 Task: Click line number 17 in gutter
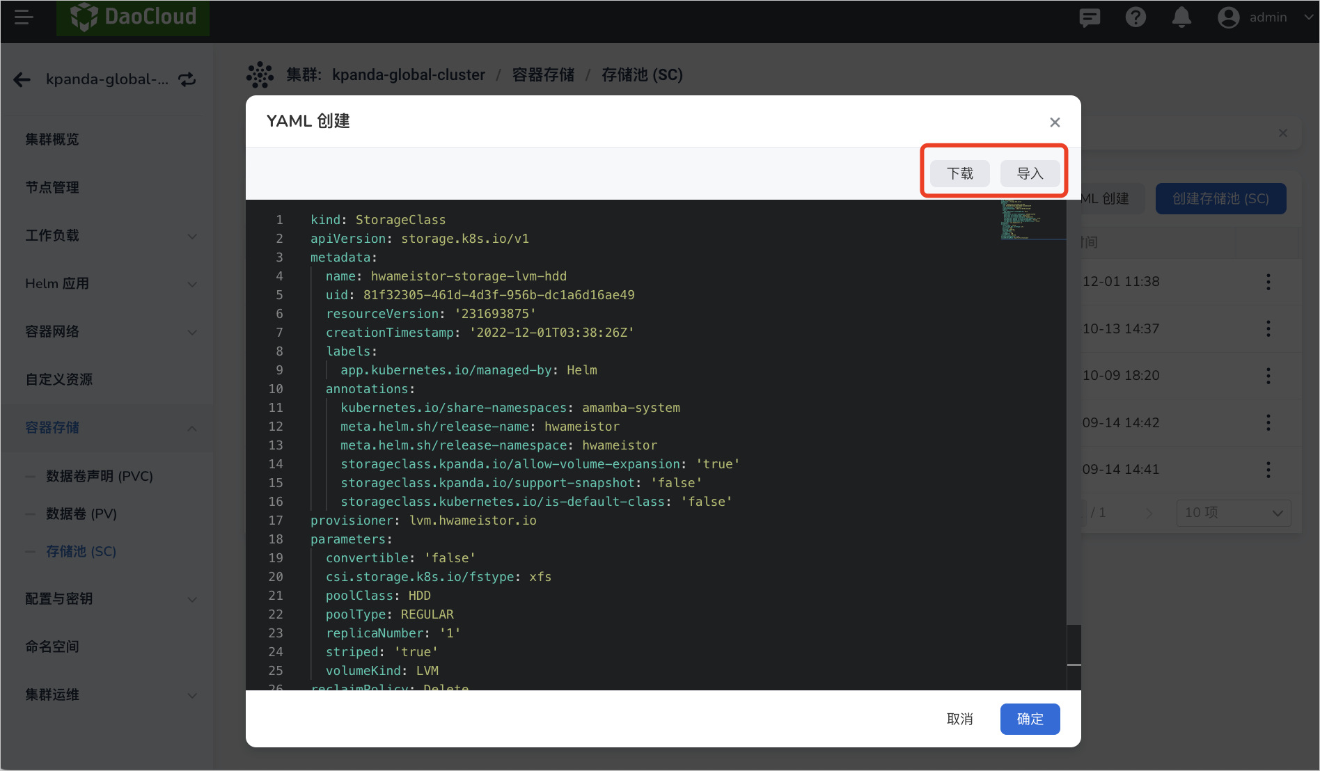point(276,520)
